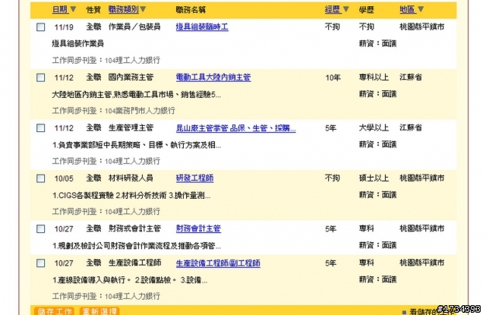Open the 電動工具大陸內銷主管 job link
The image size is (486, 315).
coord(213,77)
